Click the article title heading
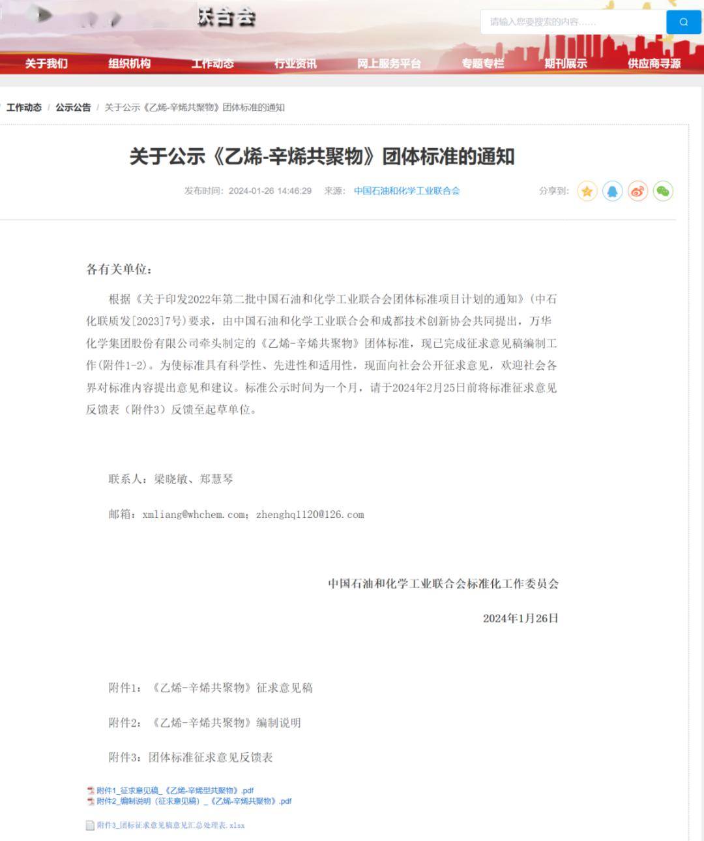 [x=322, y=157]
